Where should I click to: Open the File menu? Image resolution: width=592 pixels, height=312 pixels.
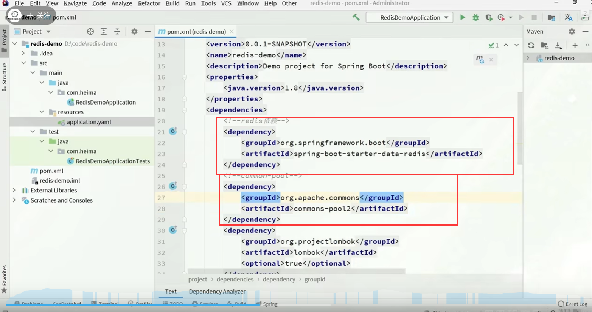point(19,3)
